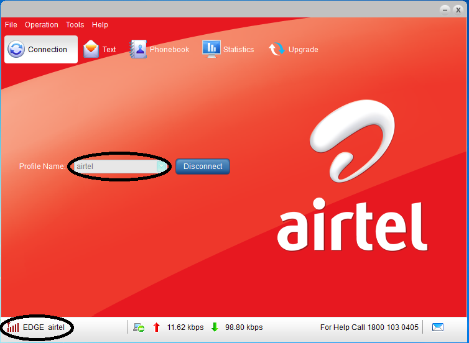Click the airtel operator name in status bar
Viewport: 469px width, 343px height.
tap(56, 327)
